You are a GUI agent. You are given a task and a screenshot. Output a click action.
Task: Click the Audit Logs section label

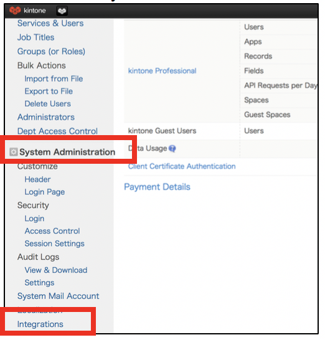pos(38,257)
